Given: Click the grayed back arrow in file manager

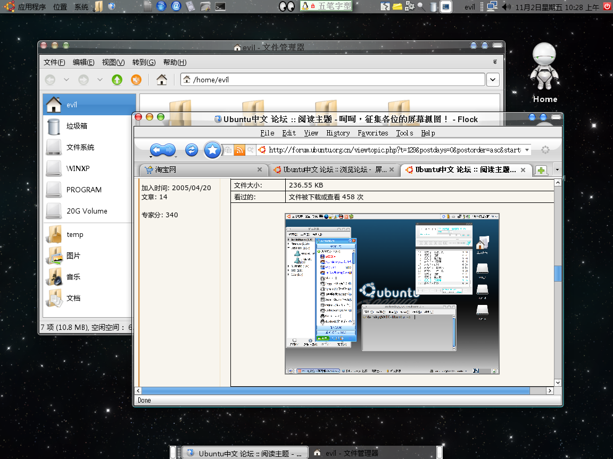Looking at the screenshot, I should pos(50,80).
